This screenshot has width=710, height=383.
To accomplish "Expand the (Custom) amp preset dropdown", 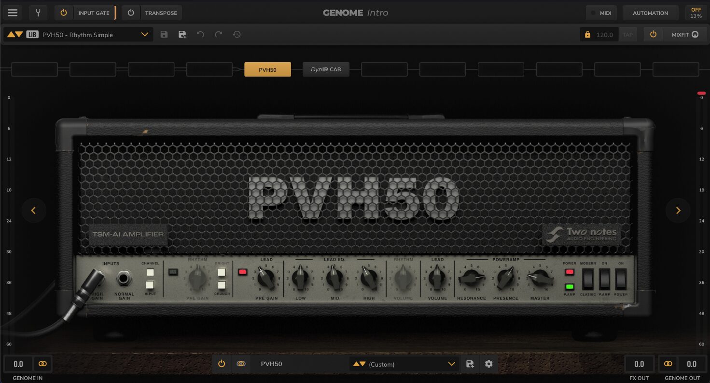I will [x=452, y=364].
